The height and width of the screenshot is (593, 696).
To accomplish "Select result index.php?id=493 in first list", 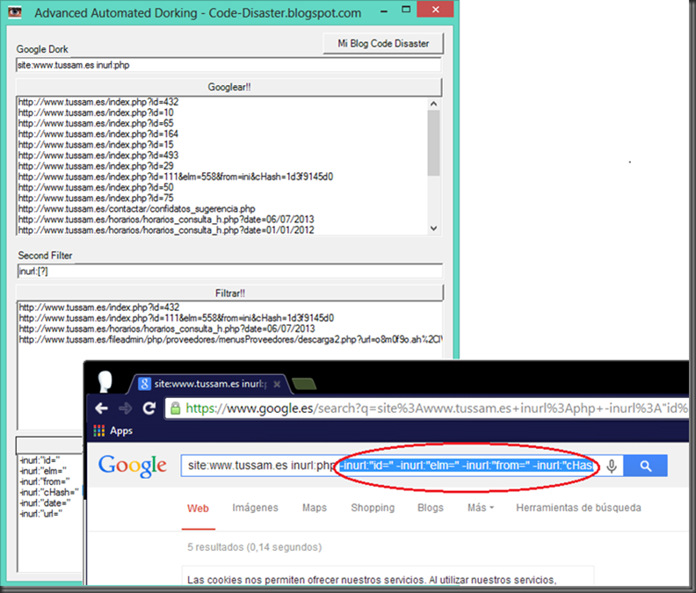I will [x=98, y=155].
